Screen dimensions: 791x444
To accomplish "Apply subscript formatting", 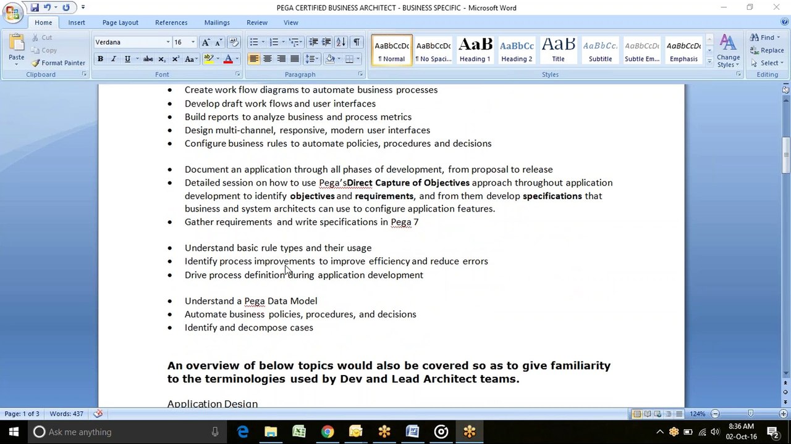I will pos(161,59).
